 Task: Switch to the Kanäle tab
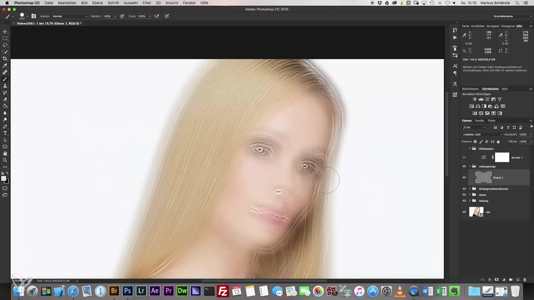(479, 121)
